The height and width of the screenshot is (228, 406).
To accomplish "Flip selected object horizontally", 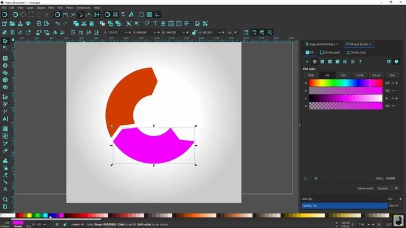I will (55, 32).
